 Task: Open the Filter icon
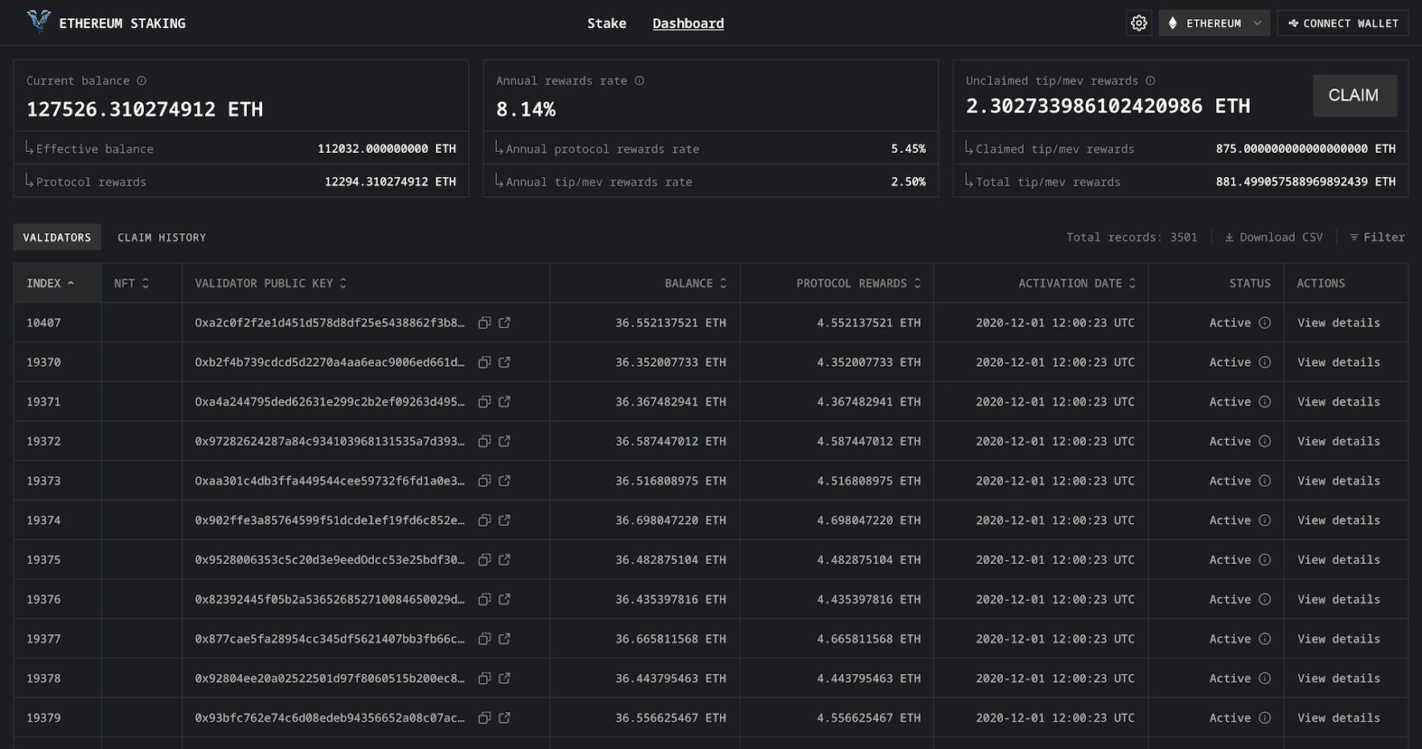coord(1355,237)
